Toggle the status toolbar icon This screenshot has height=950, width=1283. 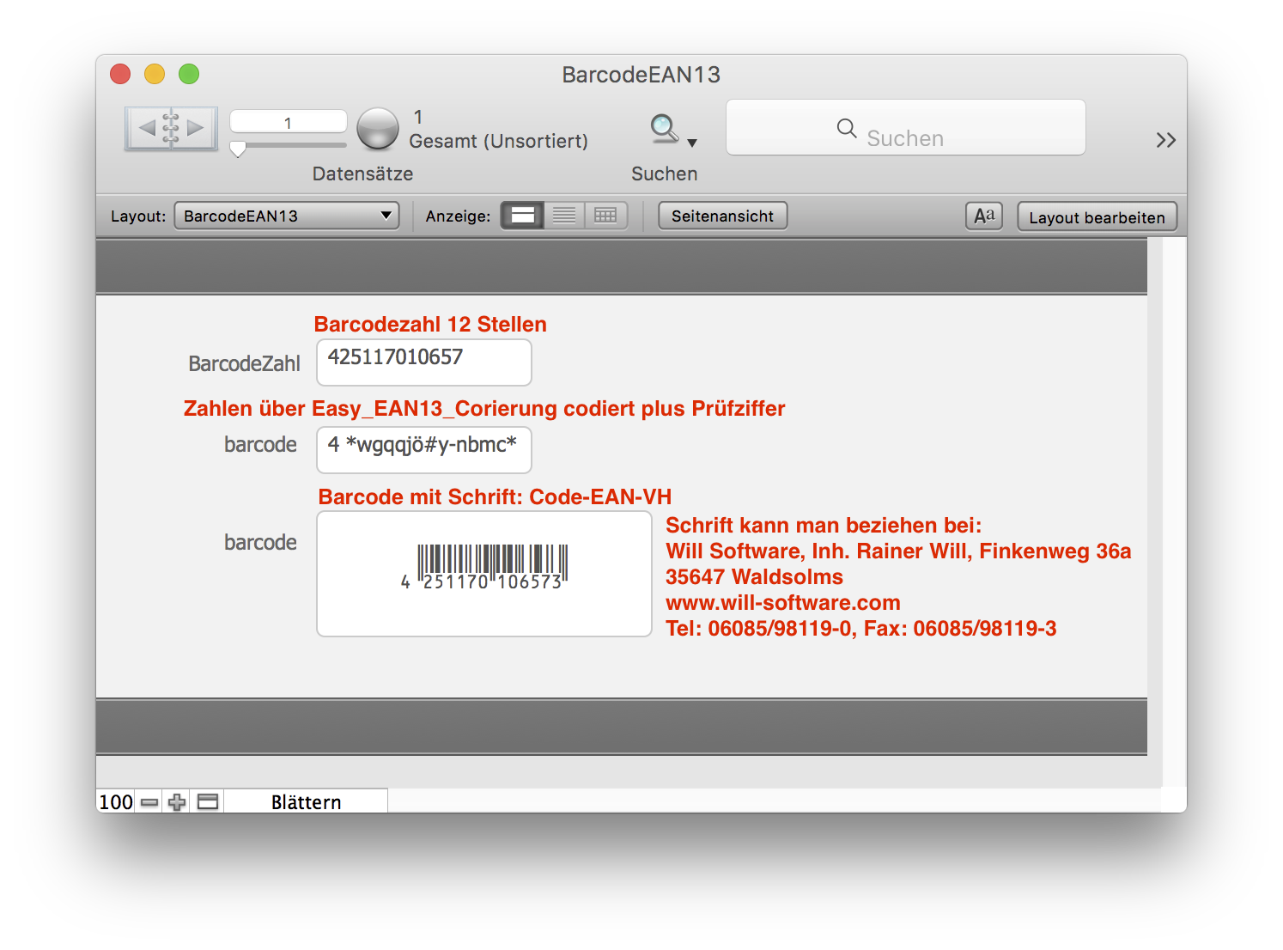(x=208, y=802)
